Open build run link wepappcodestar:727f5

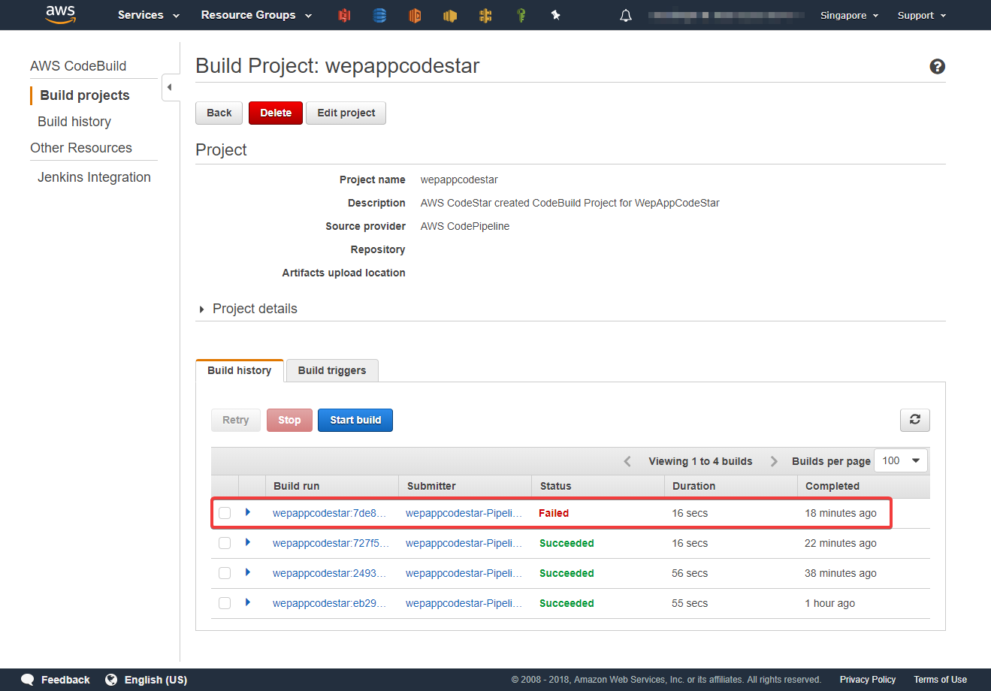click(x=331, y=543)
